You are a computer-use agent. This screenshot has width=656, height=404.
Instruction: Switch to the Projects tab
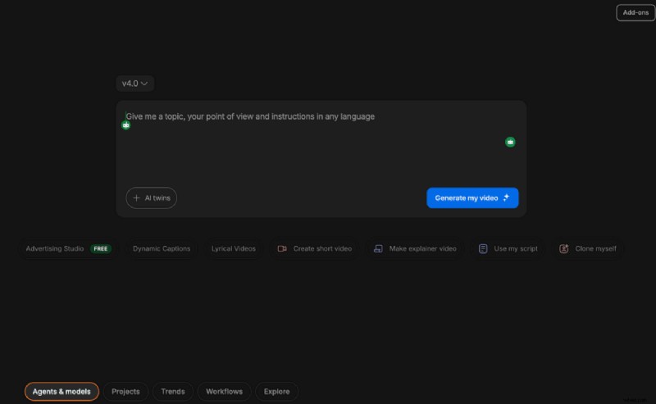tap(125, 392)
